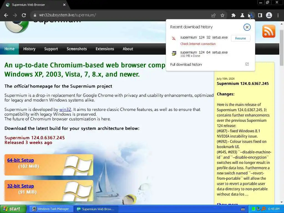The height and width of the screenshot is (213, 284).
Task: Switch to the Extensions page tab
Action: pos(105,49)
